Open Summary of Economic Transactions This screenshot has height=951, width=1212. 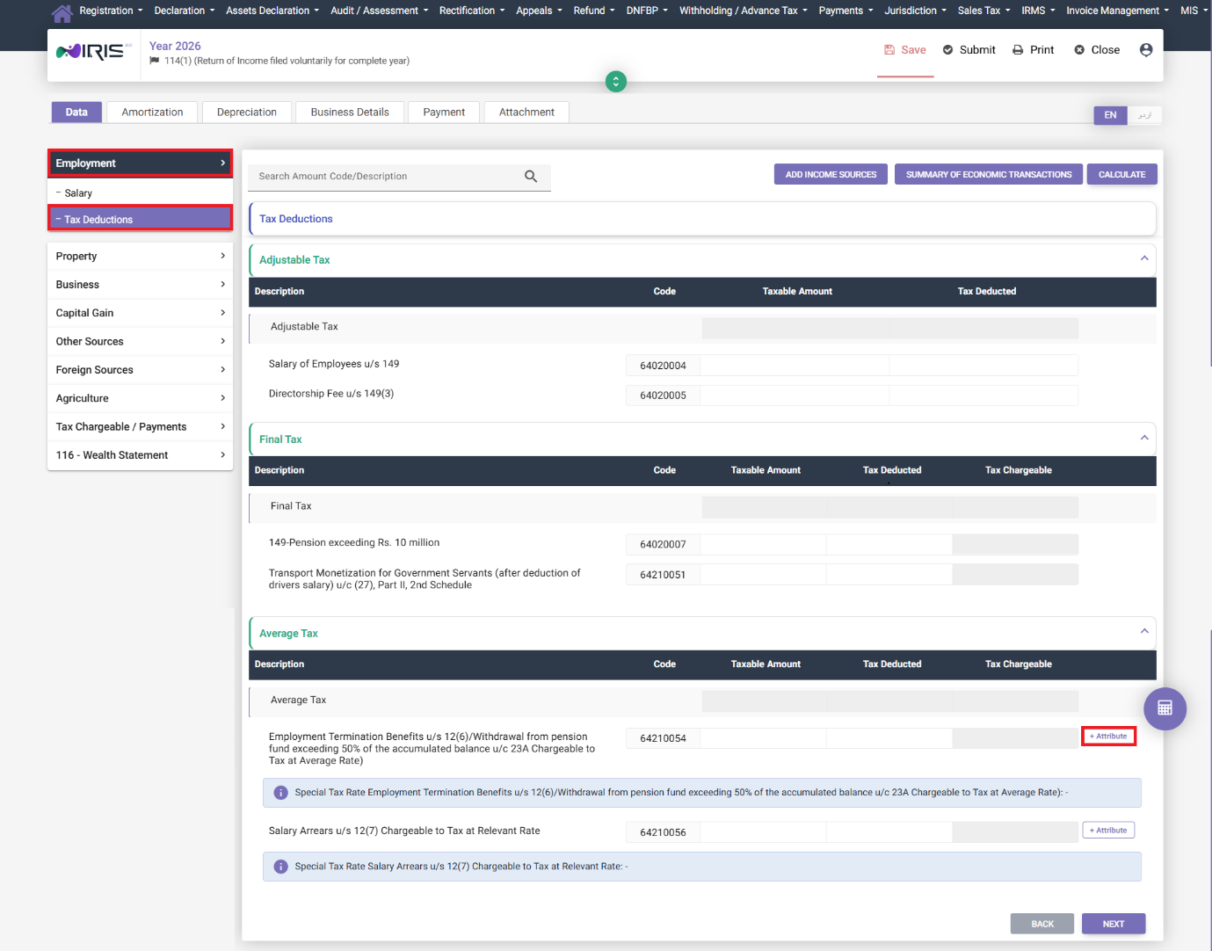(x=989, y=174)
